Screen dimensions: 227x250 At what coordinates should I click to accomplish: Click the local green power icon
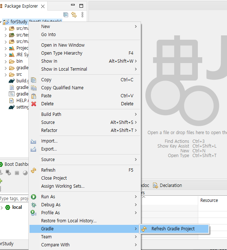point(8,207)
